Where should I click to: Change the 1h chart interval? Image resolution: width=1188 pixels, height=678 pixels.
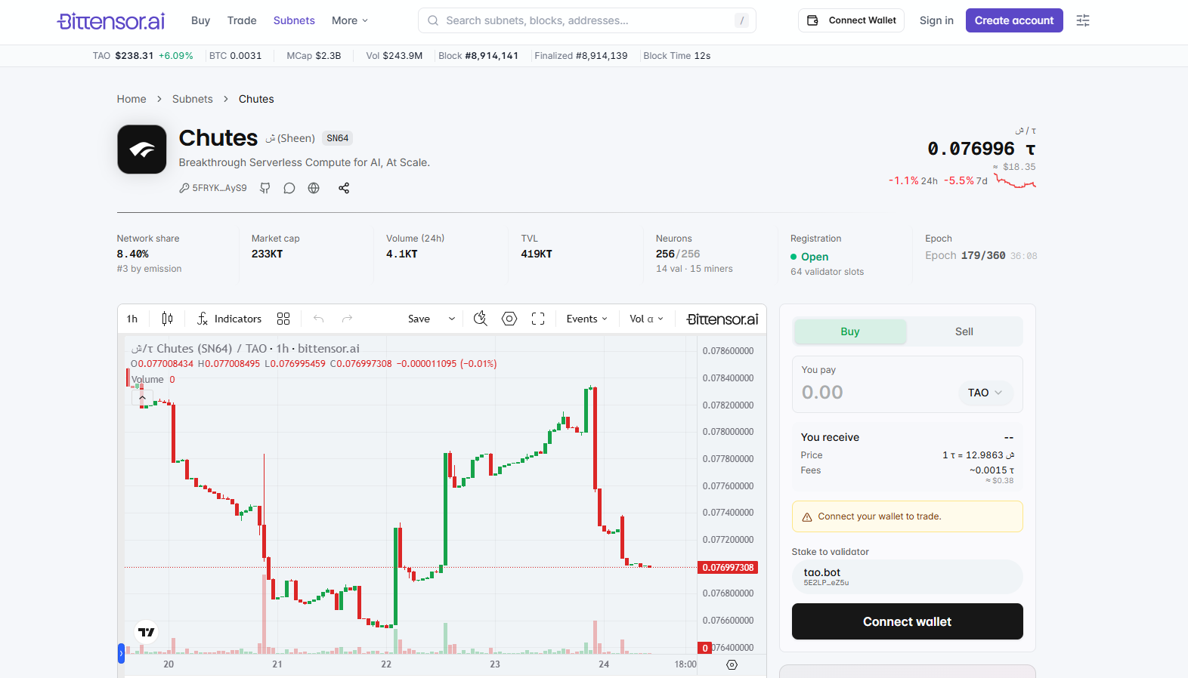[132, 319]
